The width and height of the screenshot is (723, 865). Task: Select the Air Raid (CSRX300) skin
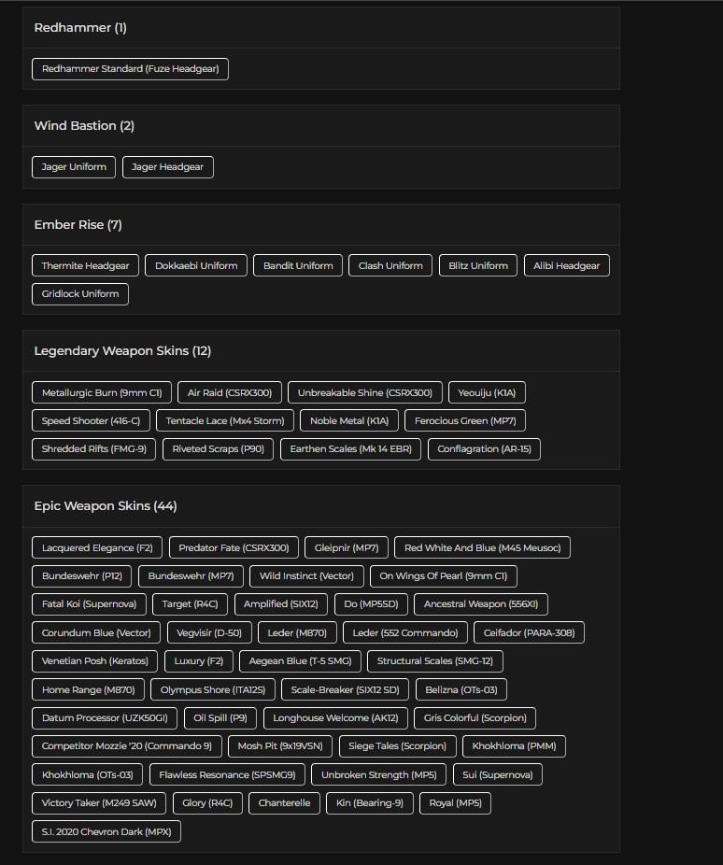pyautogui.click(x=230, y=393)
